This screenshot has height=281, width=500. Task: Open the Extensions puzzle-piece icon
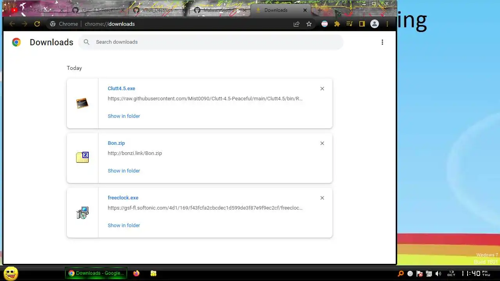click(x=337, y=24)
